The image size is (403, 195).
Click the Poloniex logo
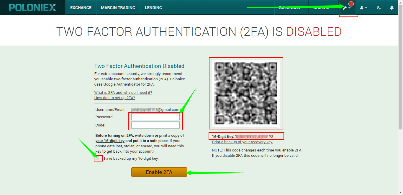click(x=32, y=8)
